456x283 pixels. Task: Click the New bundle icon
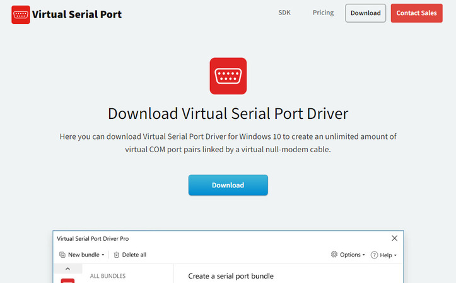(x=62, y=255)
